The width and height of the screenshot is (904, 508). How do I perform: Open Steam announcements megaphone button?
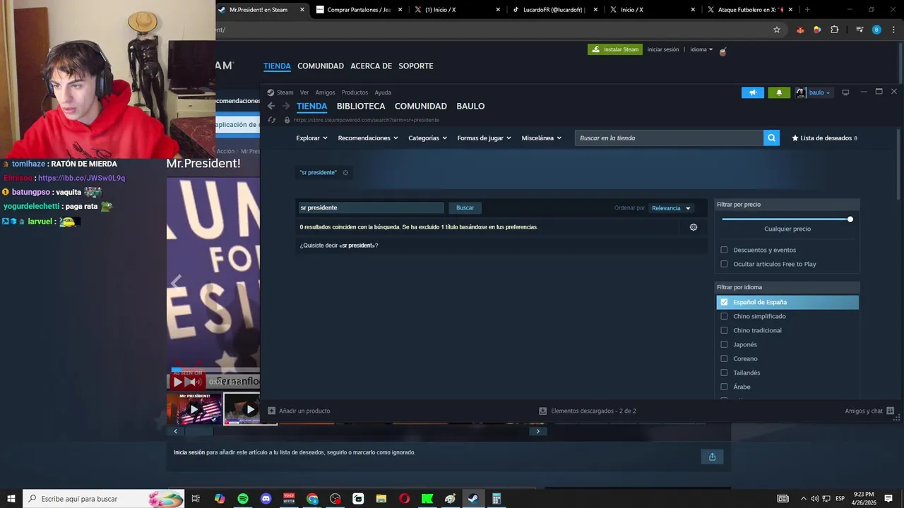click(753, 92)
